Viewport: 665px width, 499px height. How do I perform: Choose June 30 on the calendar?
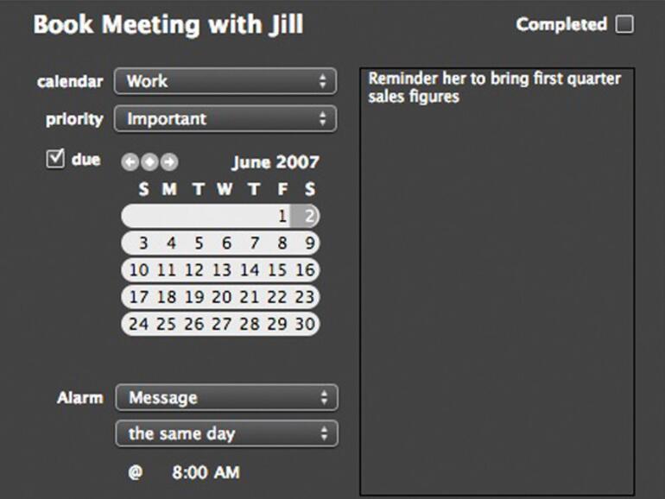(305, 325)
